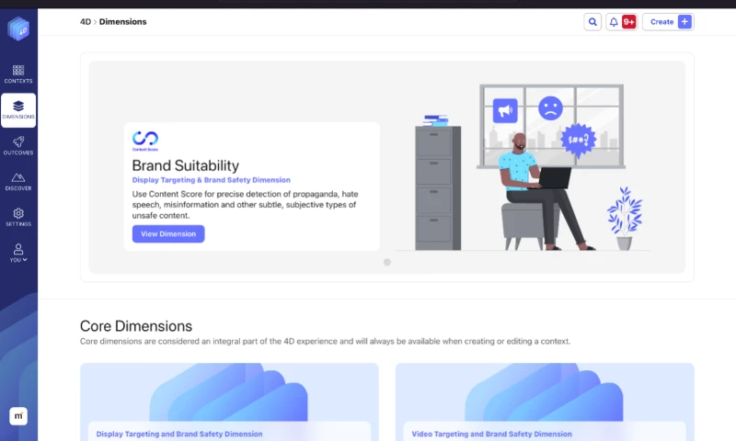
Task: Click the 9+ notification badge
Action: (628, 22)
